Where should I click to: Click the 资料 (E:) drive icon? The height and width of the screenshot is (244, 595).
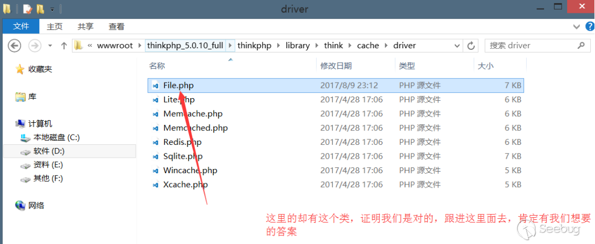click(25, 165)
